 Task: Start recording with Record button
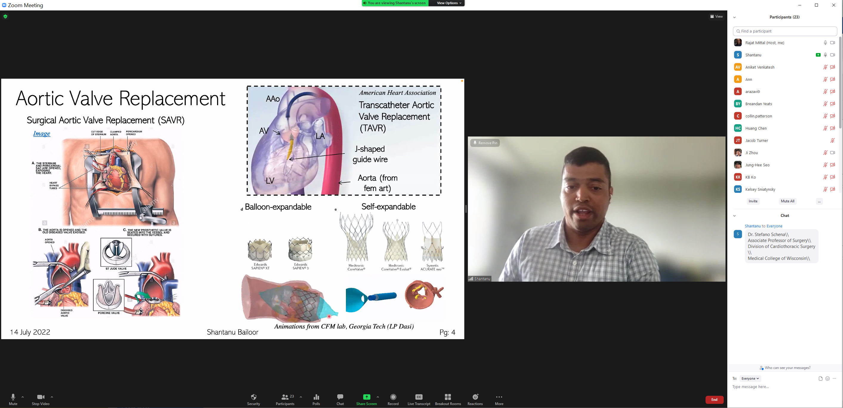point(393,399)
